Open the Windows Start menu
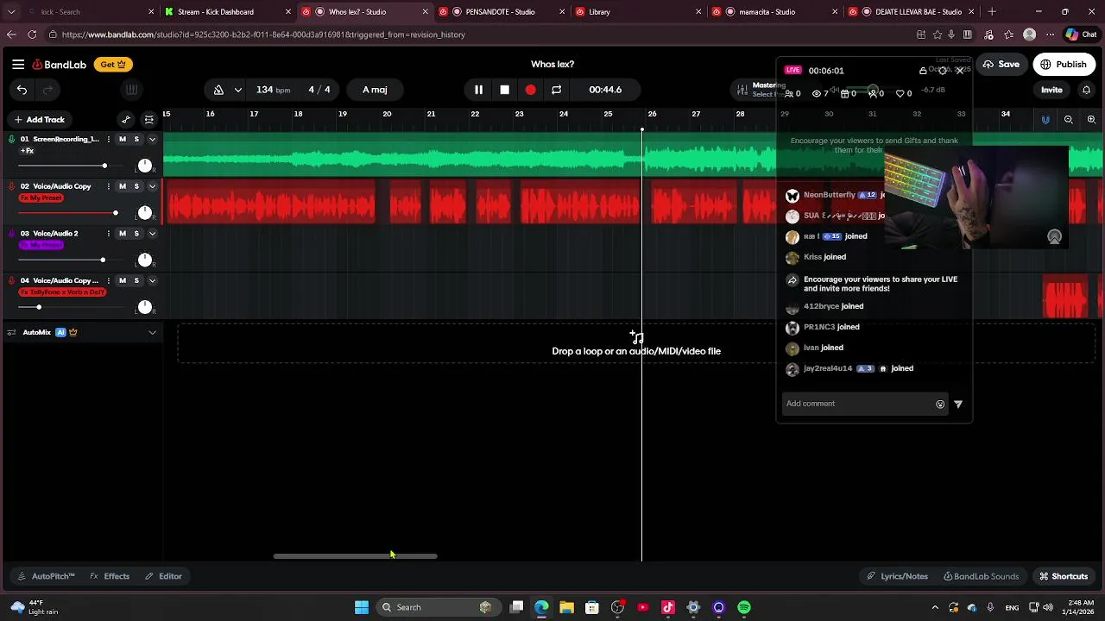This screenshot has width=1105, height=621. (362, 607)
